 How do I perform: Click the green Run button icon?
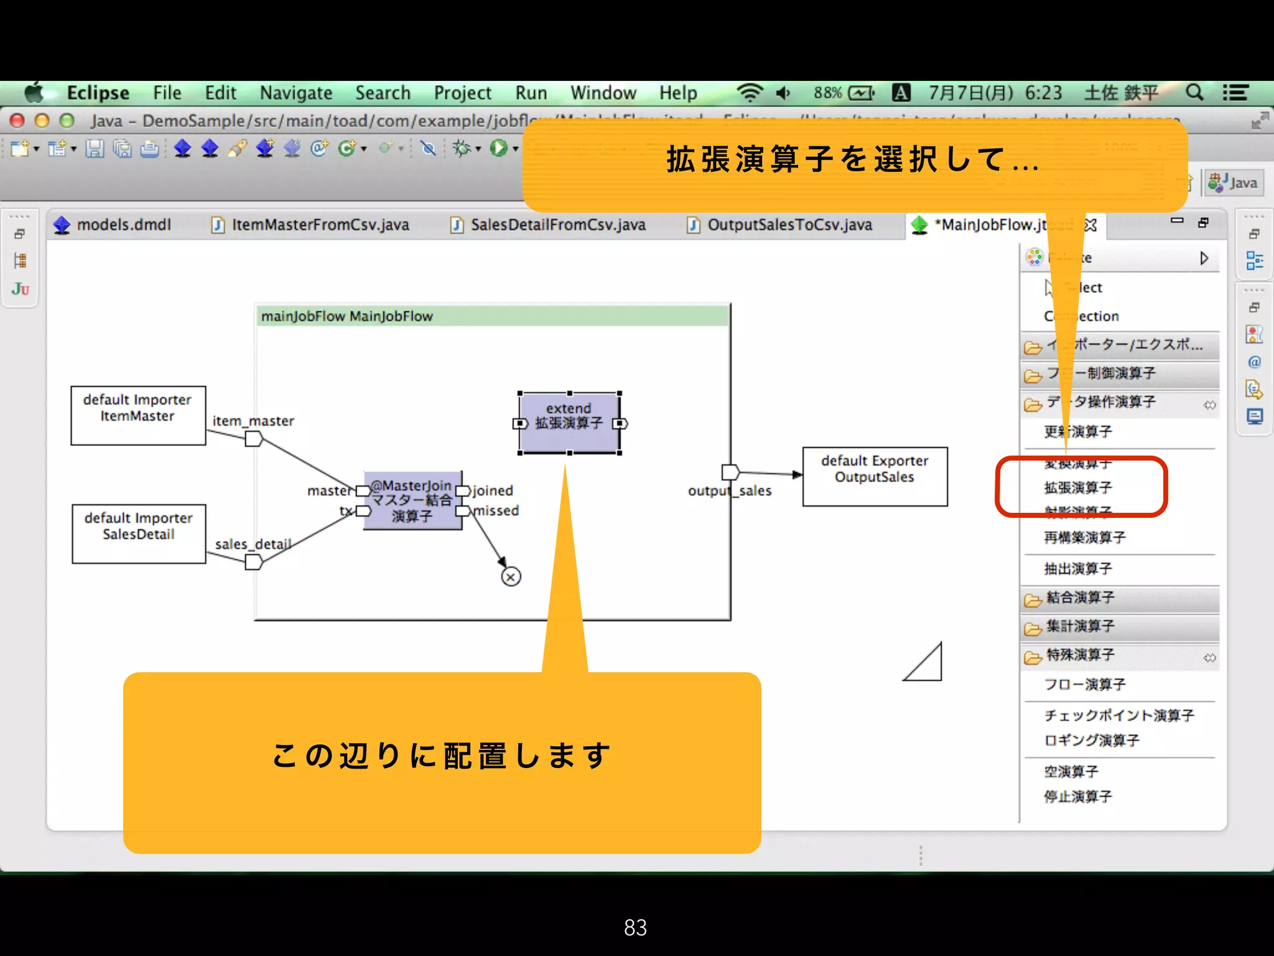[x=498, y=149]
